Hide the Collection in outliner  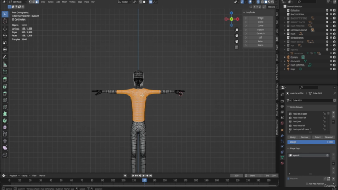coord(331,11)
